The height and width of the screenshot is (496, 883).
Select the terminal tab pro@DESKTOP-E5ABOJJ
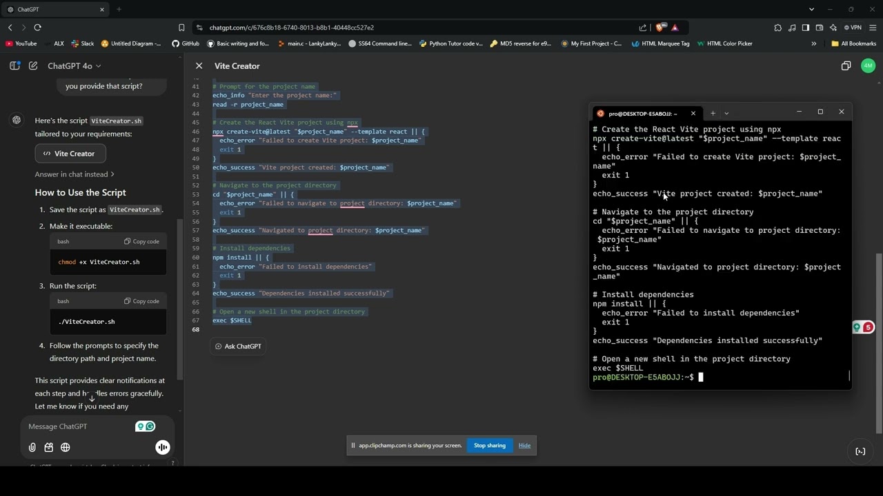642,114
